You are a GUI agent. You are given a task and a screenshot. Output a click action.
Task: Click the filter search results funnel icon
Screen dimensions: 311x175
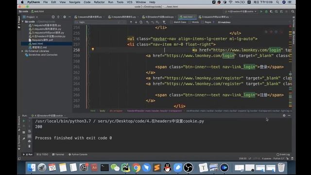(164, 22)
